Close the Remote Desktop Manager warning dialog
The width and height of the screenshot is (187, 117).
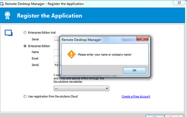click(142, 39)
